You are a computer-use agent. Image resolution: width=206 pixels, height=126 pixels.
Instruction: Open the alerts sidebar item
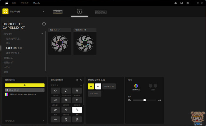point(6,72)
